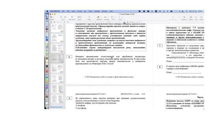The image size is (213, 119).
Task: Open the Help menu
Action: pos(111,11)
